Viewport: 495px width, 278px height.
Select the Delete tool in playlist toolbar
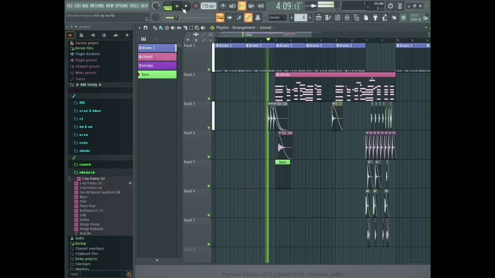[167, 28]
